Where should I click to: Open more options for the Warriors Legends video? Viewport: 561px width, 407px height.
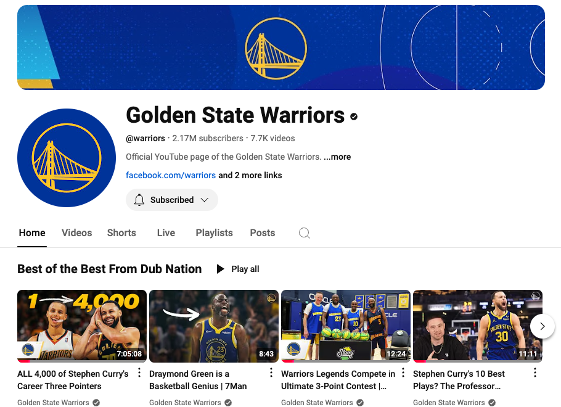(x=403, y=373)
